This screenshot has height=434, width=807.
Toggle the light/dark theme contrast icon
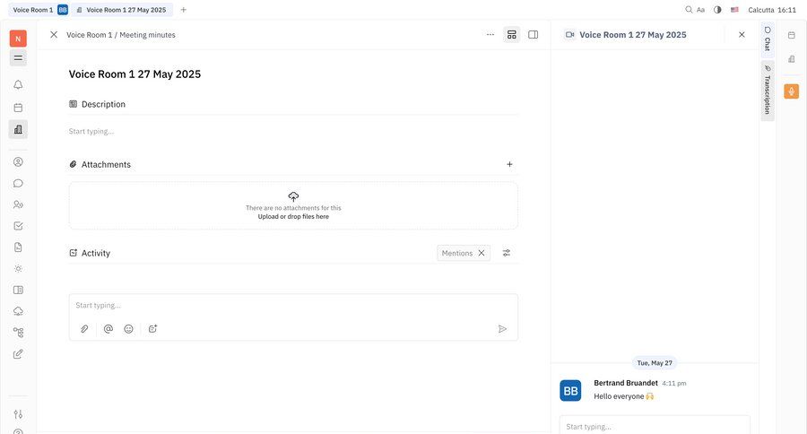click(717, 10)
